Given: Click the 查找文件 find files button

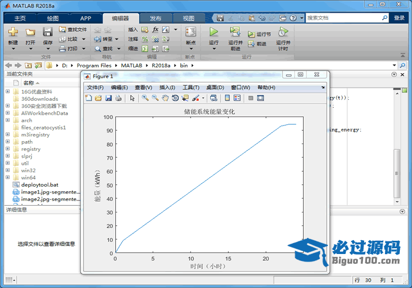Looking at the screenshot, I should click(x=73, y=29).
